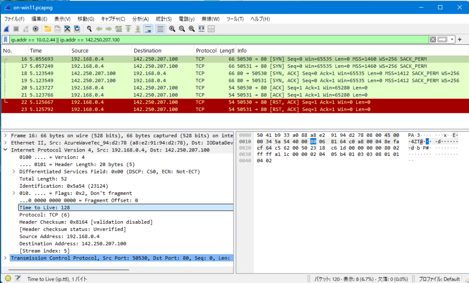Select the Total Length: 52 field
The image size is (469, 283).
[x=43, y=179]
